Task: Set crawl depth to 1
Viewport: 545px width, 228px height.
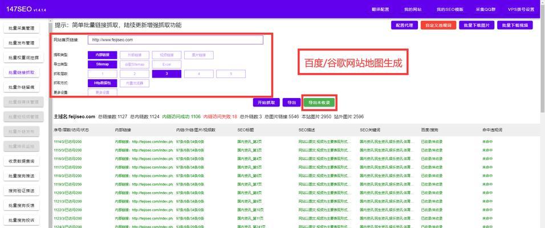Action: pos(103,74)
